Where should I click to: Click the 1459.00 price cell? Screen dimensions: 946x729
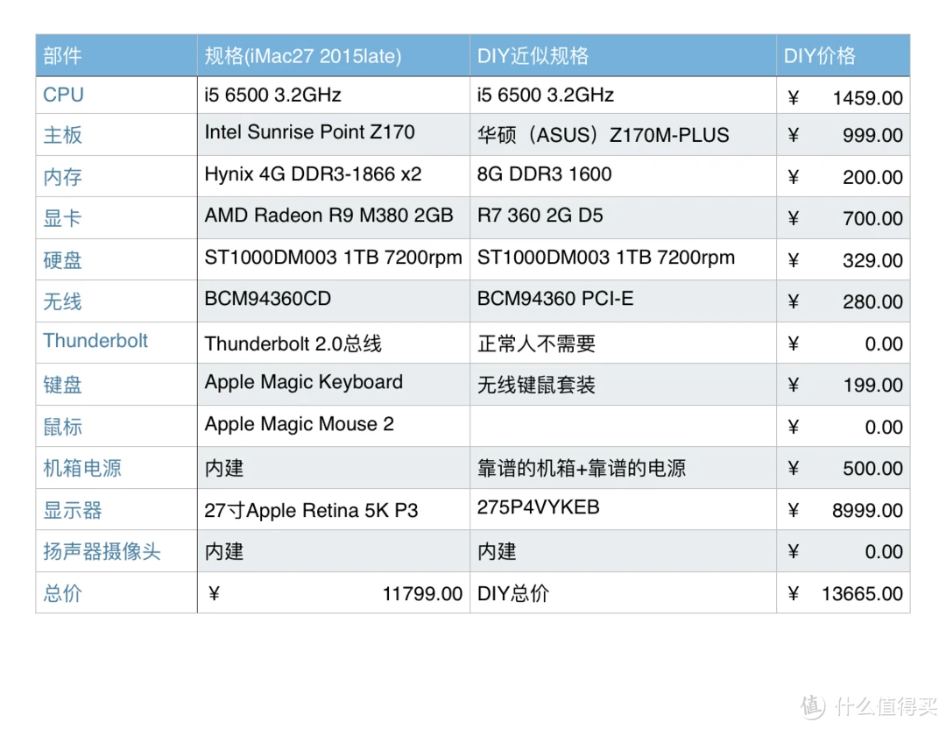tap(844, 96)
